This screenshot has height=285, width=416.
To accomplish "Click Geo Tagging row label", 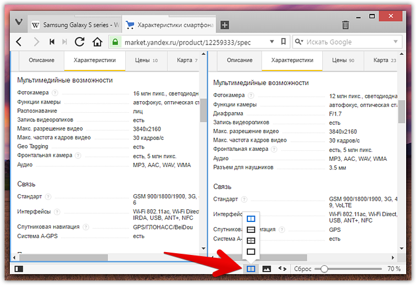I will [x=32, y=146].
